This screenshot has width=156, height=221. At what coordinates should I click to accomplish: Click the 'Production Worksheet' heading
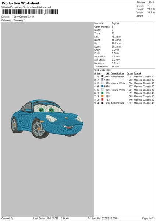pyautogui.click(x=21, y=3)
